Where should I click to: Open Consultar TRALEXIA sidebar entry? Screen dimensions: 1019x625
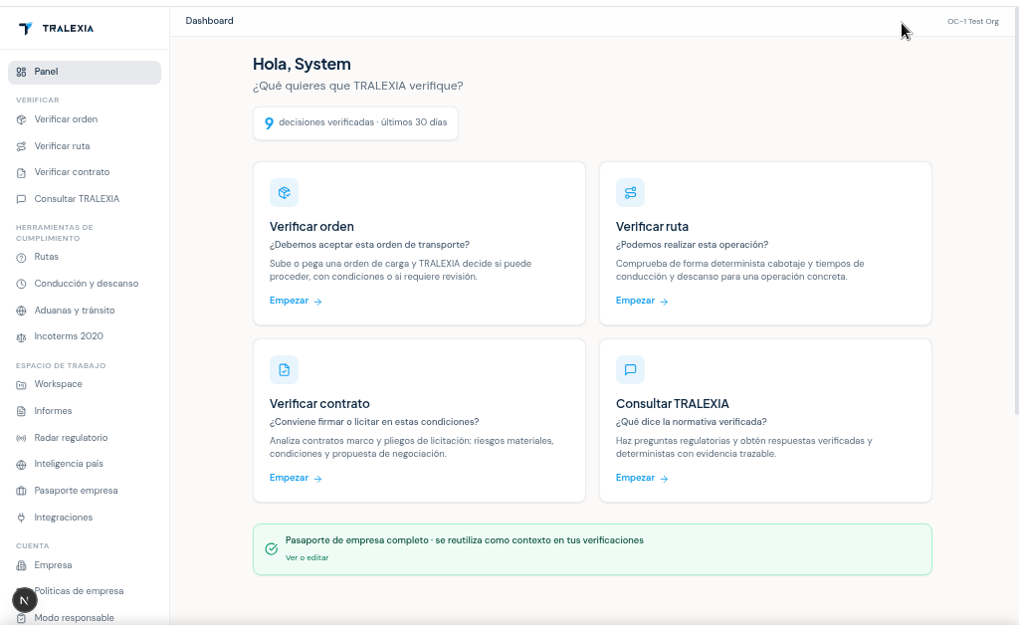(x=85, y=199)
